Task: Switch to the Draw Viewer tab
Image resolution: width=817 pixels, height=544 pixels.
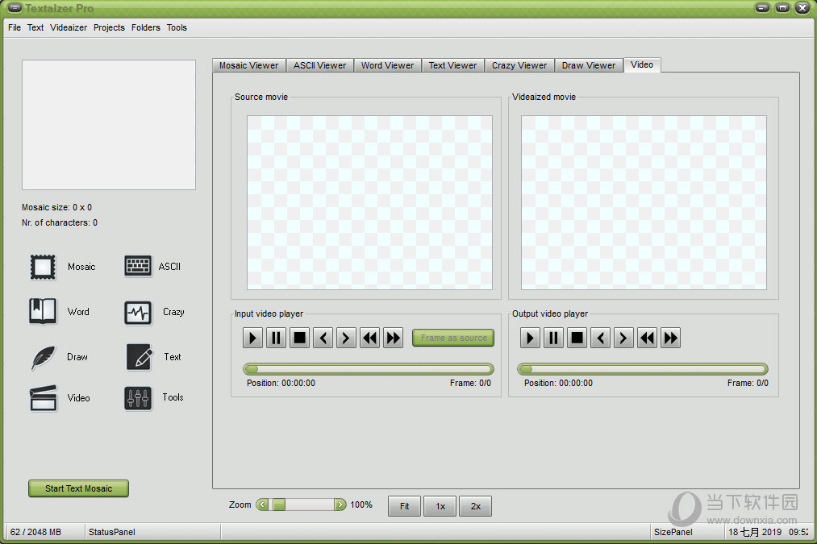Action: 589,65
